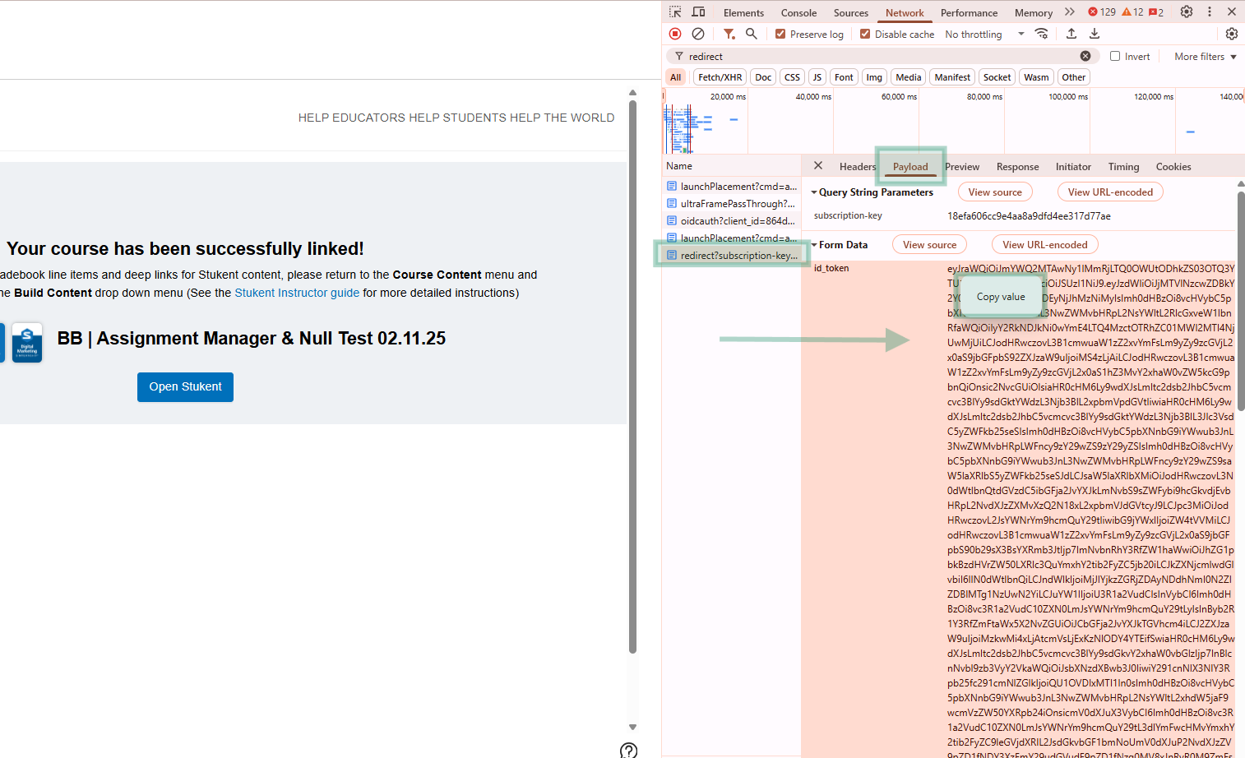Open the Headers tab
The image size is (1245, 758).
(857, 166)
